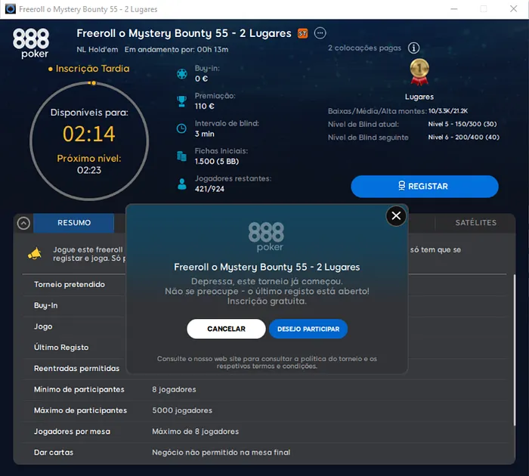Screen dimensions: 529x476
Task: Click the Buy-in chip icon
Action: click(x=182, y=74)
